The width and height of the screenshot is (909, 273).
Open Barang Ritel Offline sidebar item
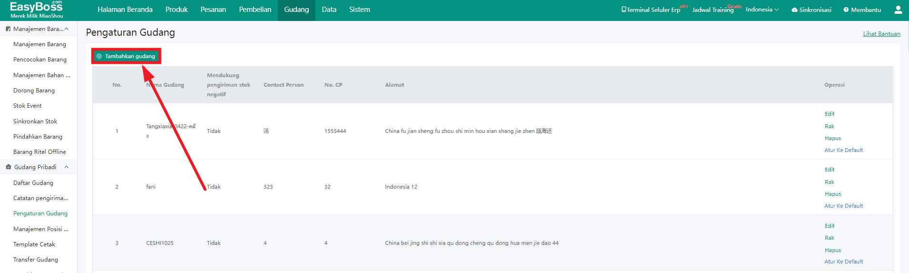click(40, 152)
